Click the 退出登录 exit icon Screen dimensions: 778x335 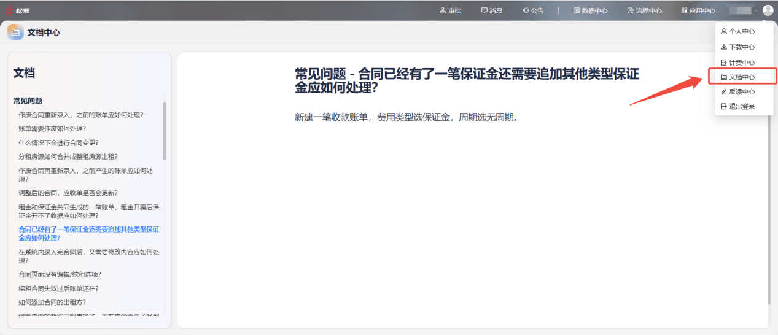pos(724,106)
